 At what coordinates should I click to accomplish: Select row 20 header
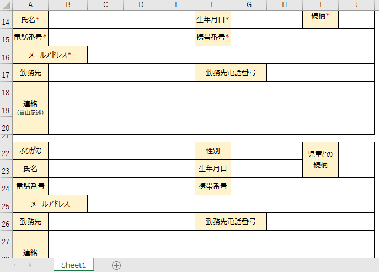(6, 125)
